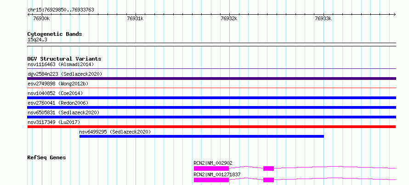The height and width of the screenshot is (185, 409).
Task: Select the first exon of RCN2|NM_002902
Action: tap(211, 168)
